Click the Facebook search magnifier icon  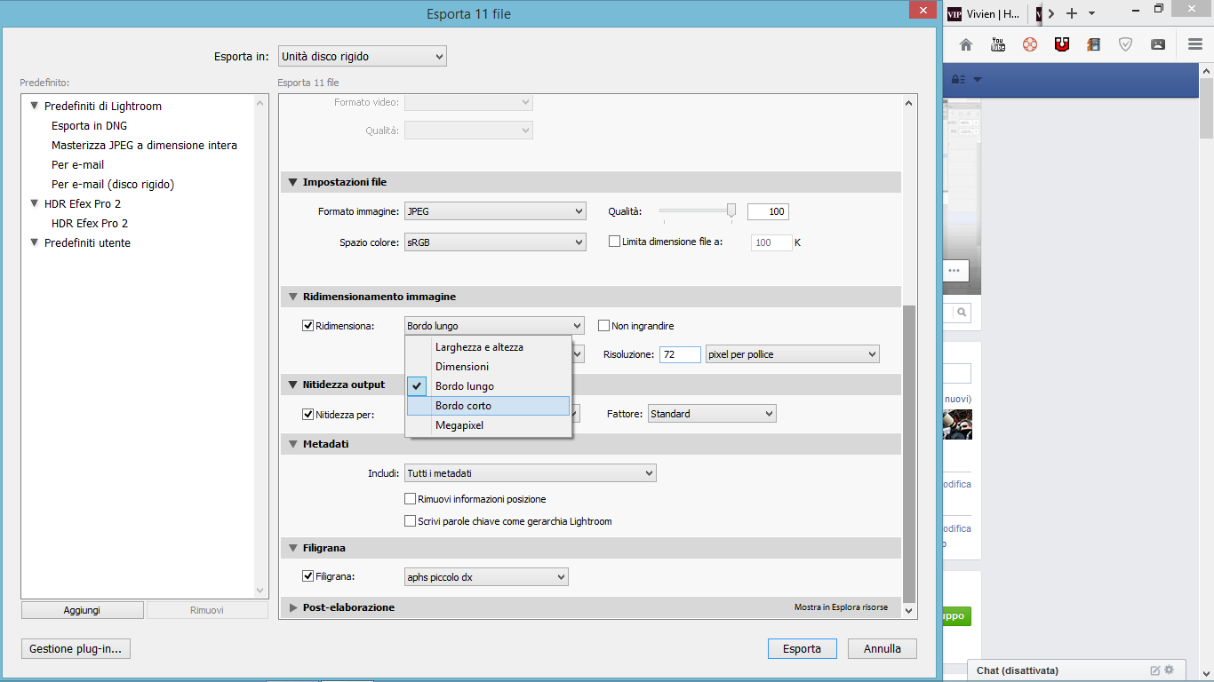(962, 313)
